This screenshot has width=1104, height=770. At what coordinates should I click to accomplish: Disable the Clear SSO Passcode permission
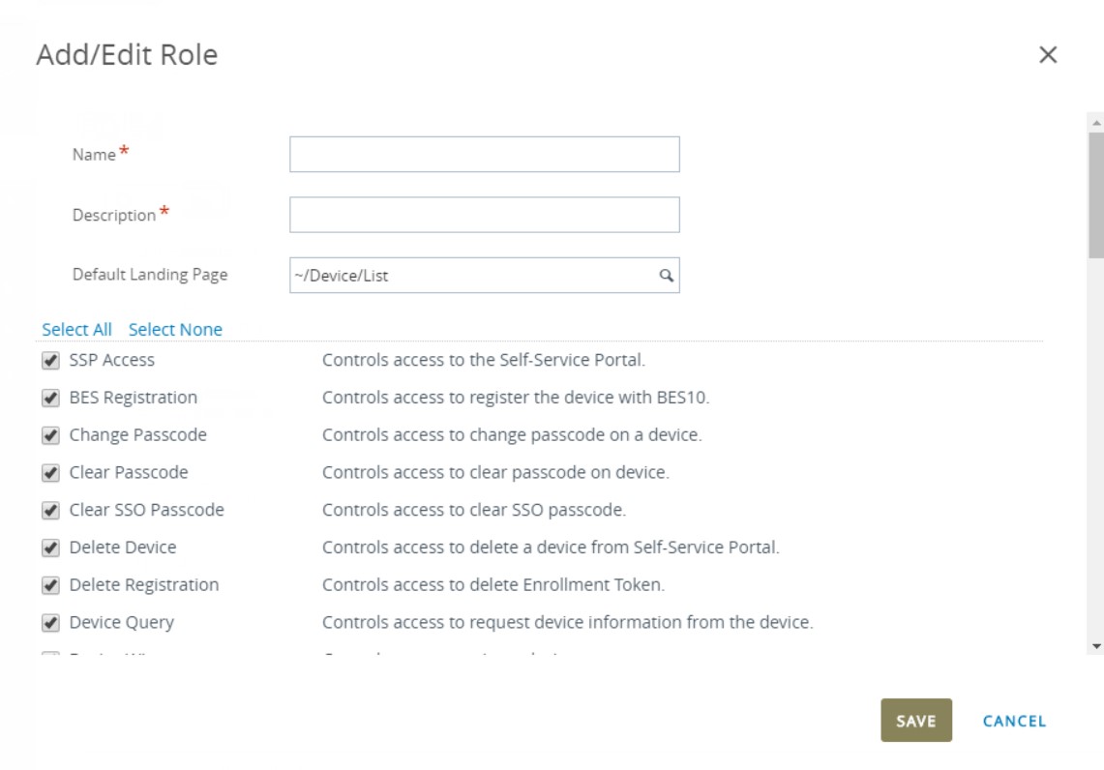coord(51,511)
